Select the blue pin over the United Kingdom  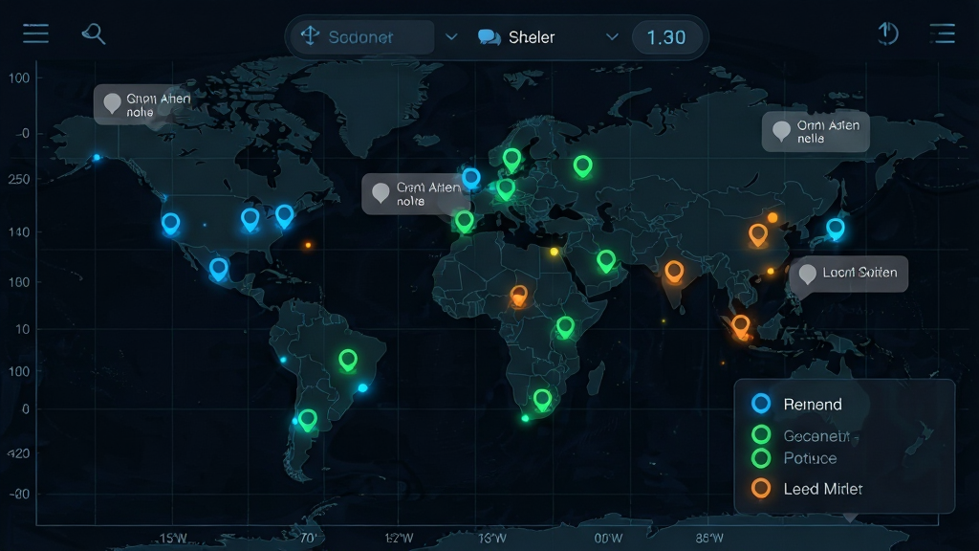coord(470,179)
